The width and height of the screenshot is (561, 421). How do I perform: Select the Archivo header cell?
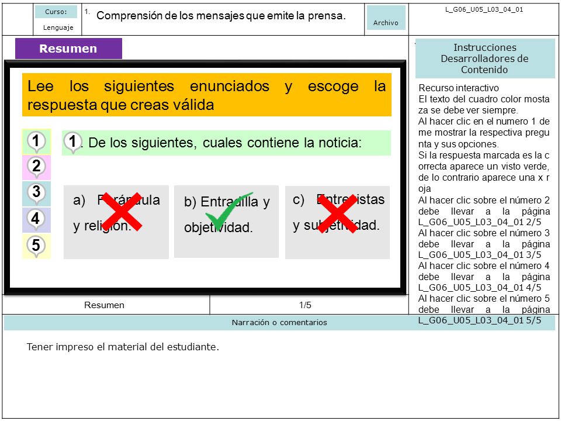[x=386, y=18]
